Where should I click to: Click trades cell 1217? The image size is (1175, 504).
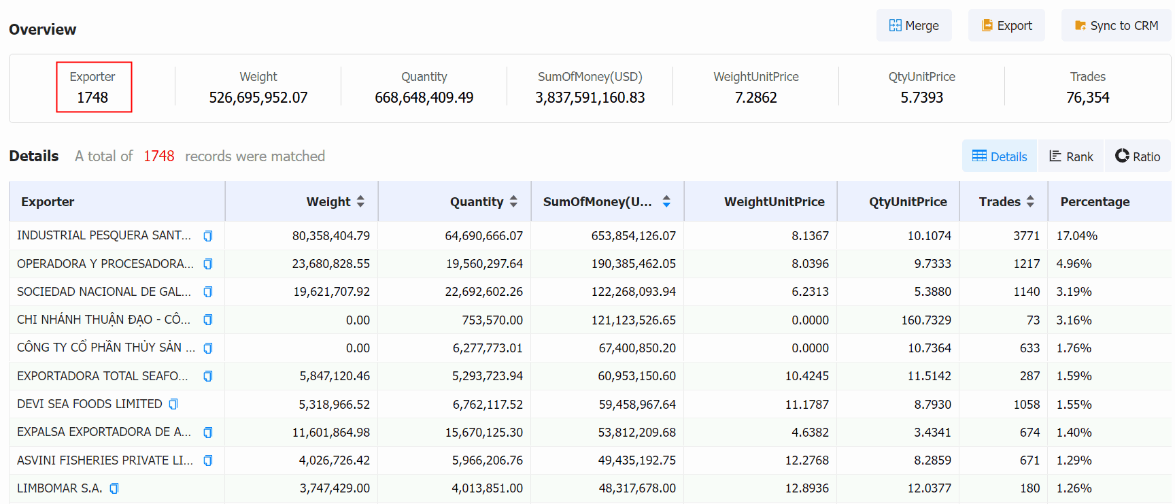coord(1027,264)
